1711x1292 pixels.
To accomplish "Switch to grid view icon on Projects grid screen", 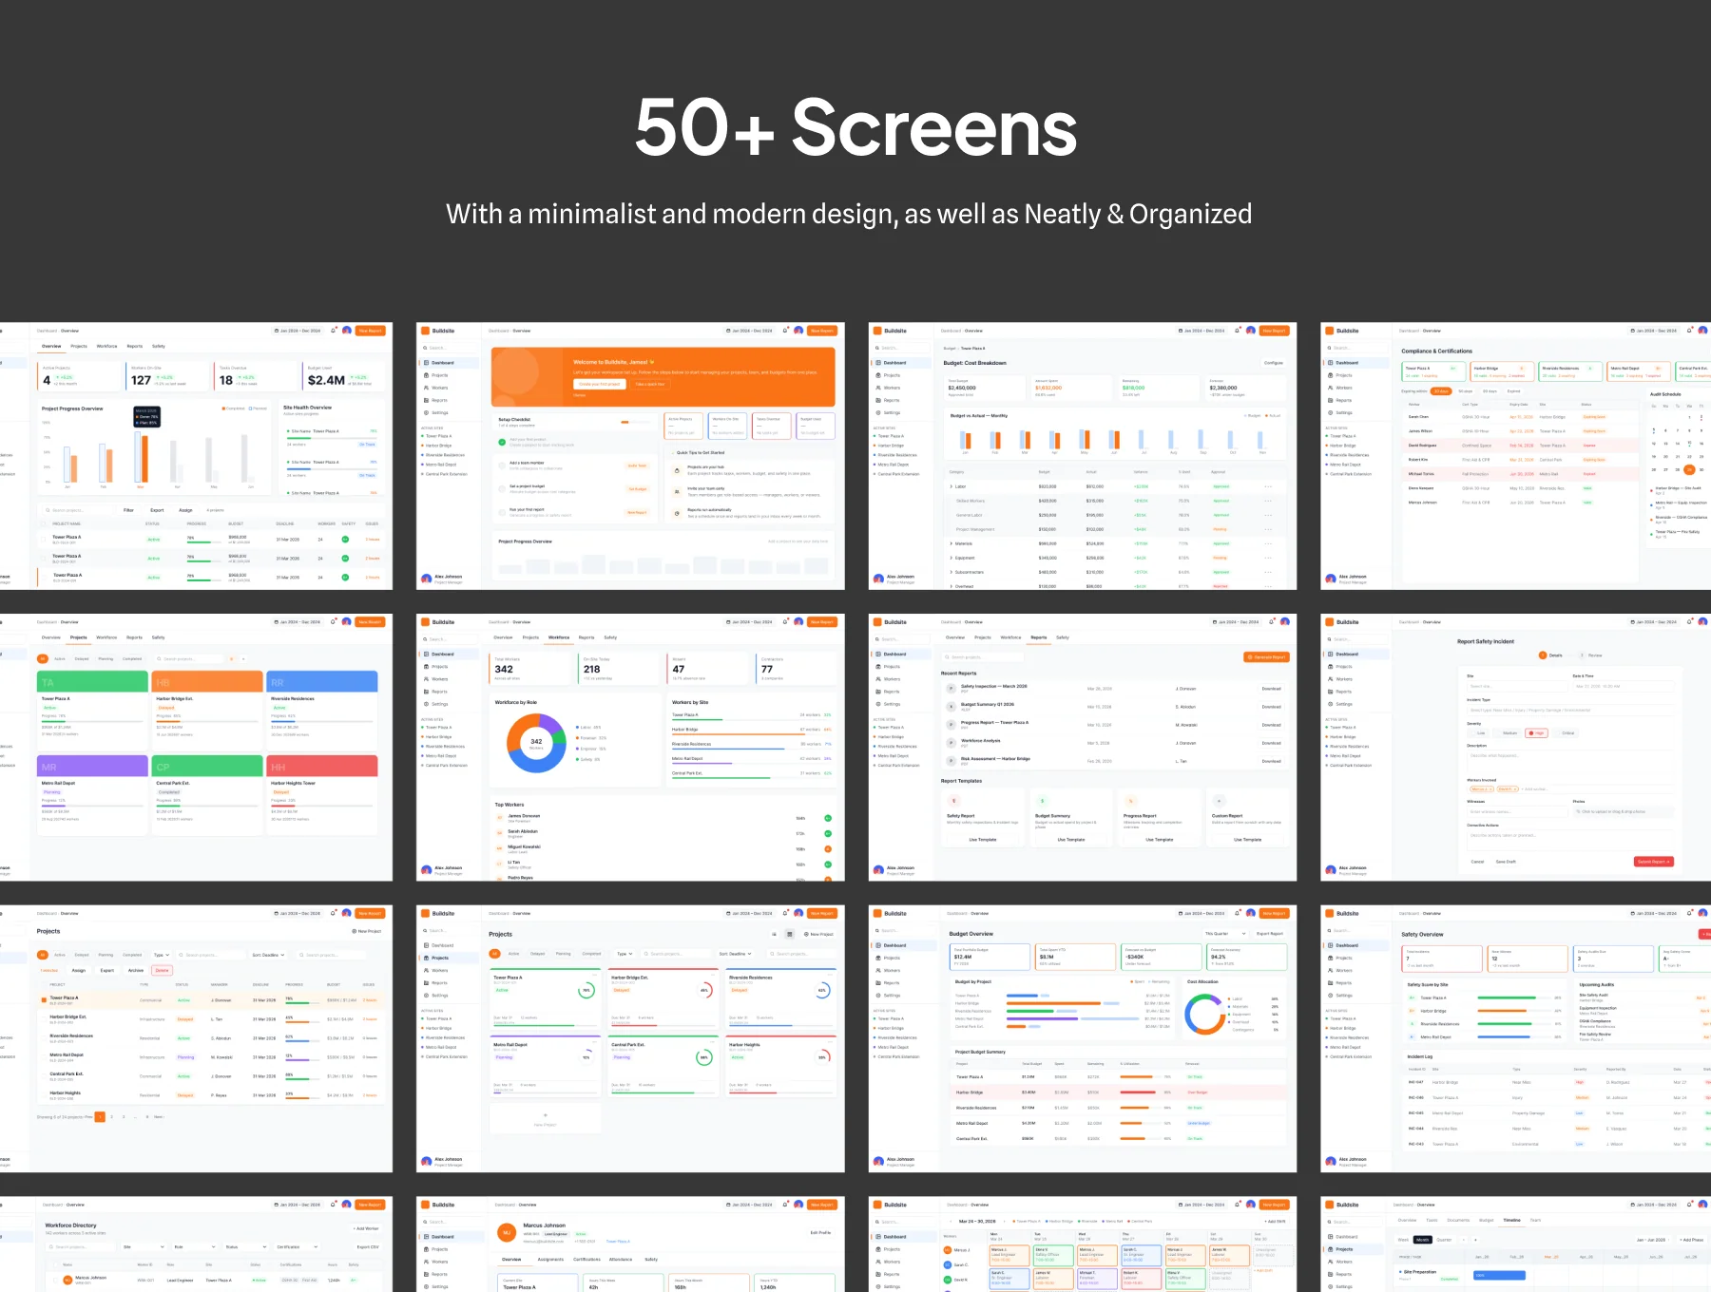I will pos(789,934).
